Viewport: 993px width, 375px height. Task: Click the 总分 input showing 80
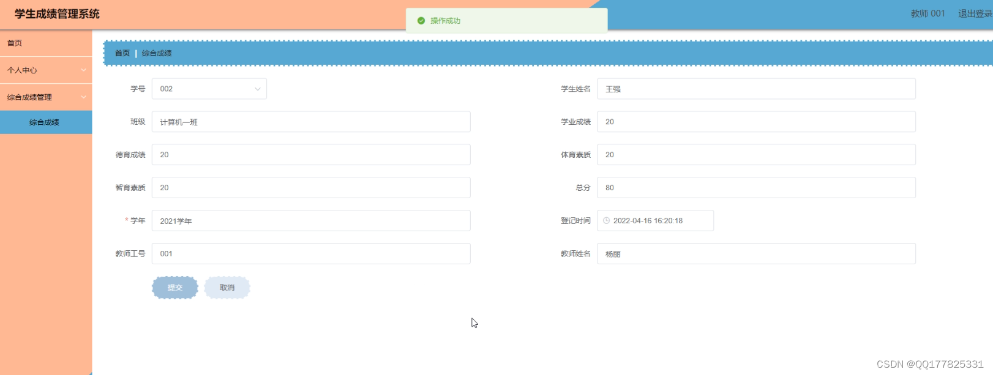756,188
